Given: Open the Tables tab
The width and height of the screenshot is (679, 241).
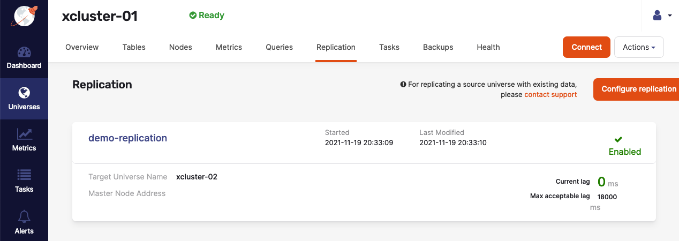Looking at the screenshot, I should [x=134, y=47].
